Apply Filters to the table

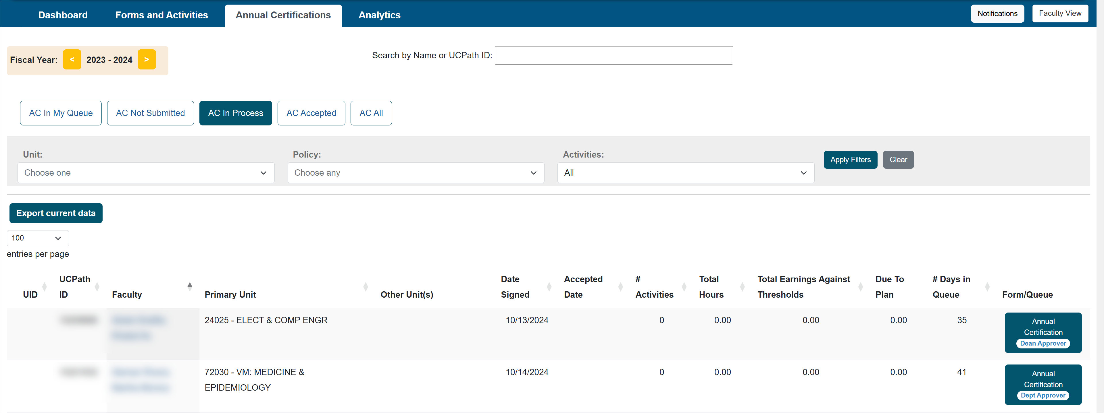(x=850, y=160)
